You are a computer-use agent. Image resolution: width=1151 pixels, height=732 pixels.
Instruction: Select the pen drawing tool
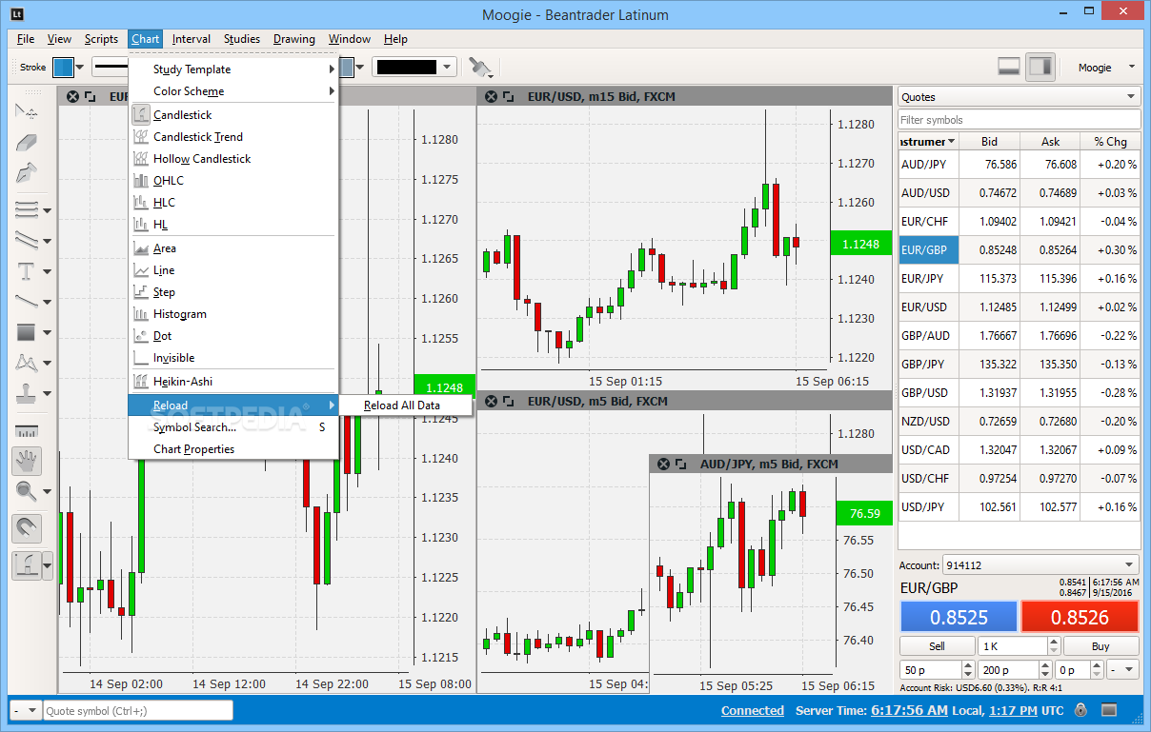point(26,173)
